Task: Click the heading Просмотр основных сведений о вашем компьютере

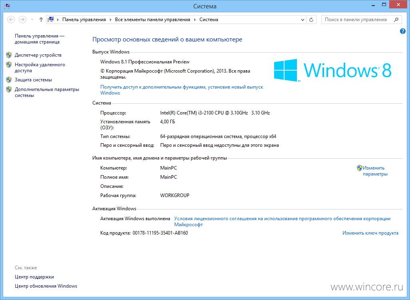Action: [167, 39]
